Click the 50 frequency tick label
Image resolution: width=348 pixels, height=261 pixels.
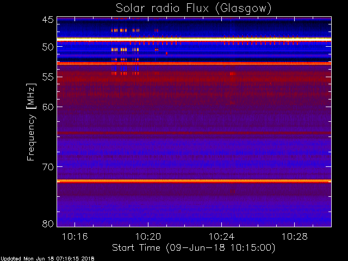48,47
